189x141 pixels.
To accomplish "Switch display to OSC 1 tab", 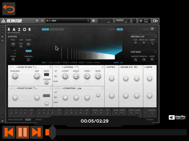I will (x=45, y=63).
